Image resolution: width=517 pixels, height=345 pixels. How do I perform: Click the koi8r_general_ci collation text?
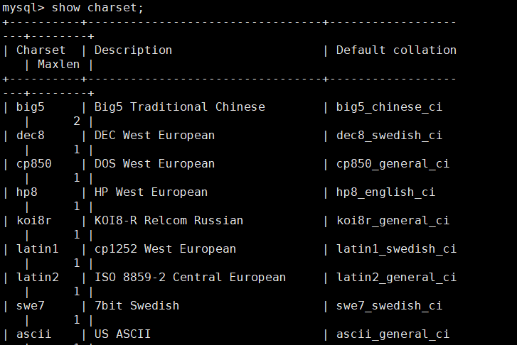393,221
